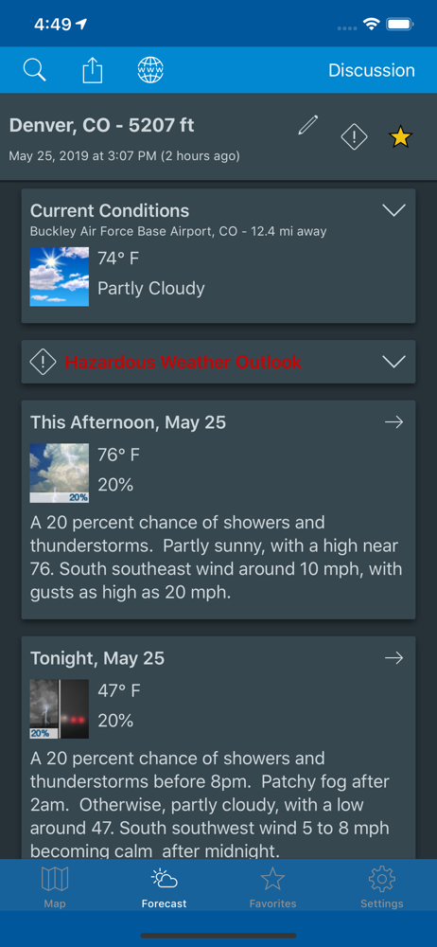The image size is (437, 947).
Task: Switch to the Favorites tab
Action: click(x=272, y=886)
